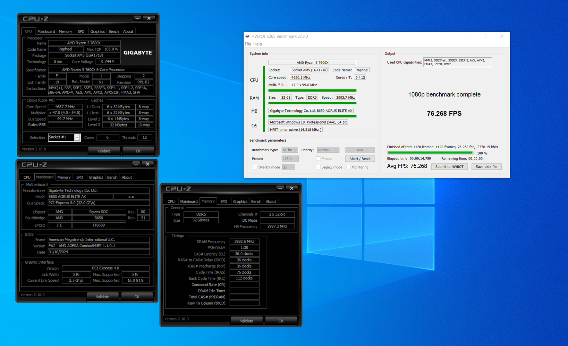Screen dimensions: 568x346
Task: Open the Benchmark type 64-bit dropdown
Action: [x=290, y=150]
